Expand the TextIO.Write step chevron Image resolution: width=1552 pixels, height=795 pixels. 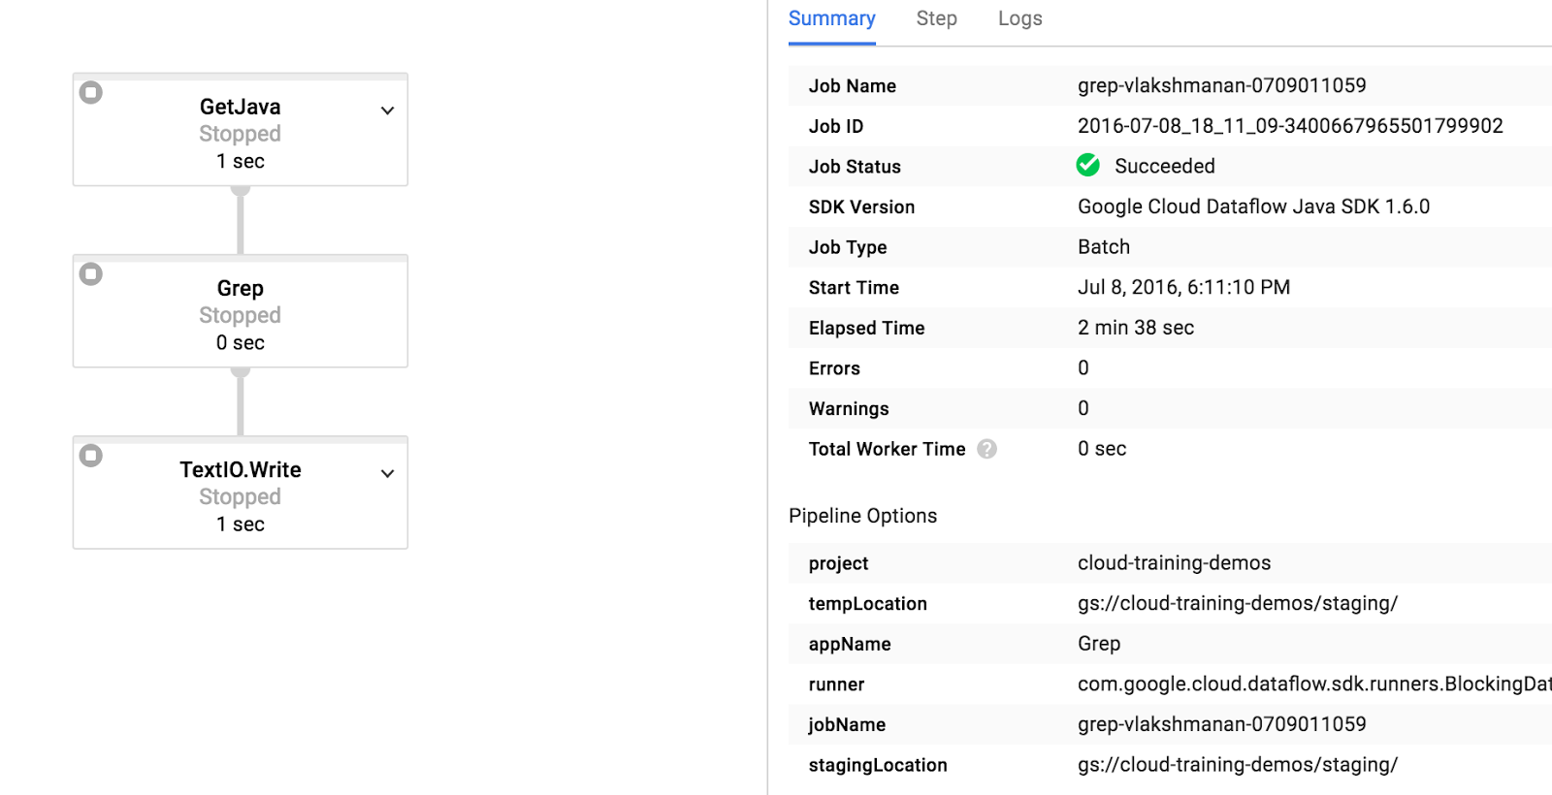[387, 474]
